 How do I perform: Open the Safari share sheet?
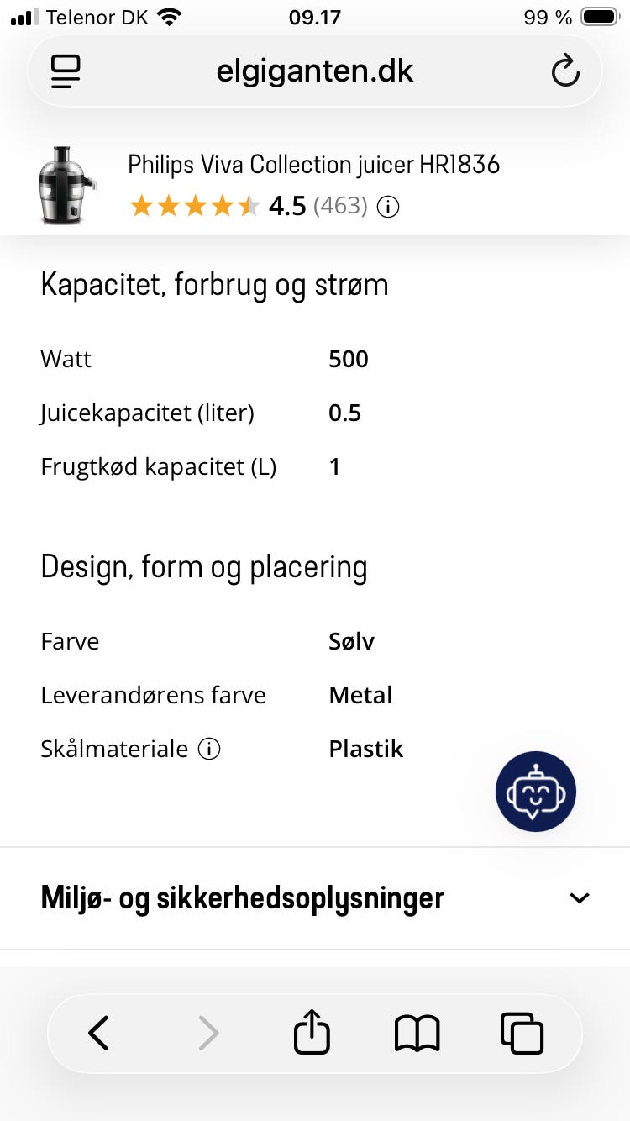312,1031
